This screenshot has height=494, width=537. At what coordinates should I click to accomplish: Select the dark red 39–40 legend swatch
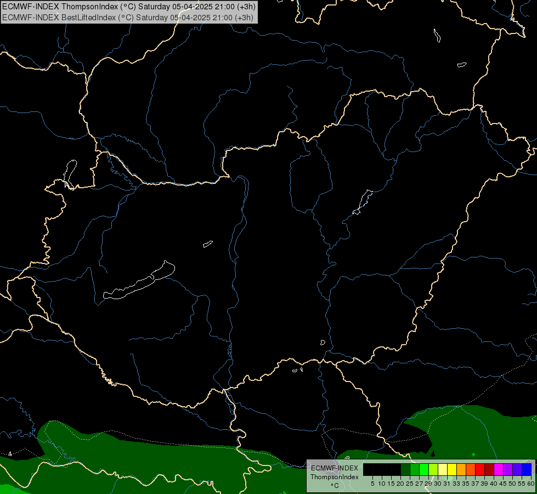tap(489, 469)
